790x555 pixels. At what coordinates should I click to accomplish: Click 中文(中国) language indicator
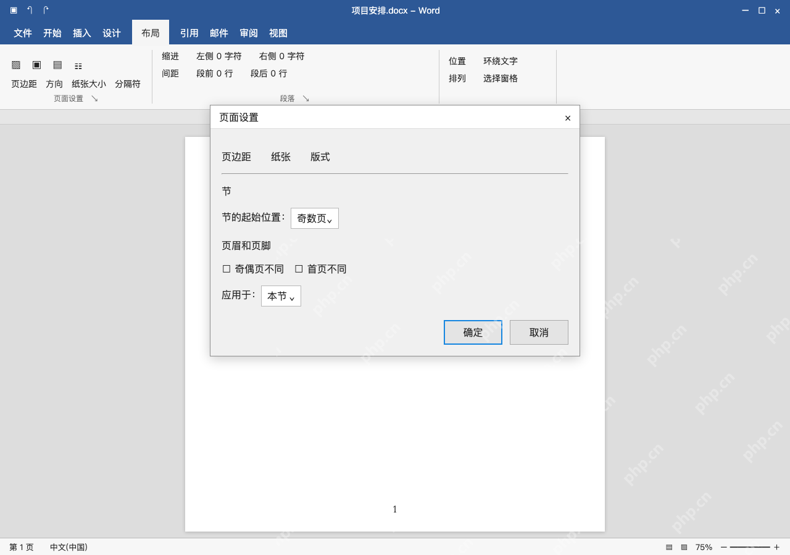[69, 547]
